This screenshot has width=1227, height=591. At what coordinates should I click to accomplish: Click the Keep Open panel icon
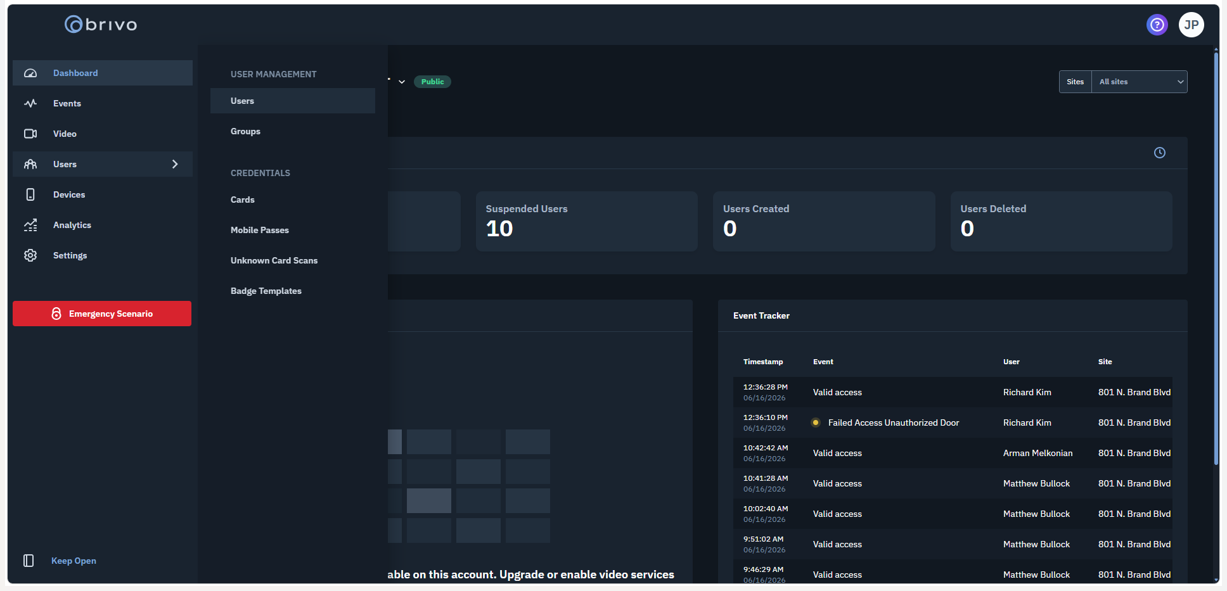(x=29, y=561)
